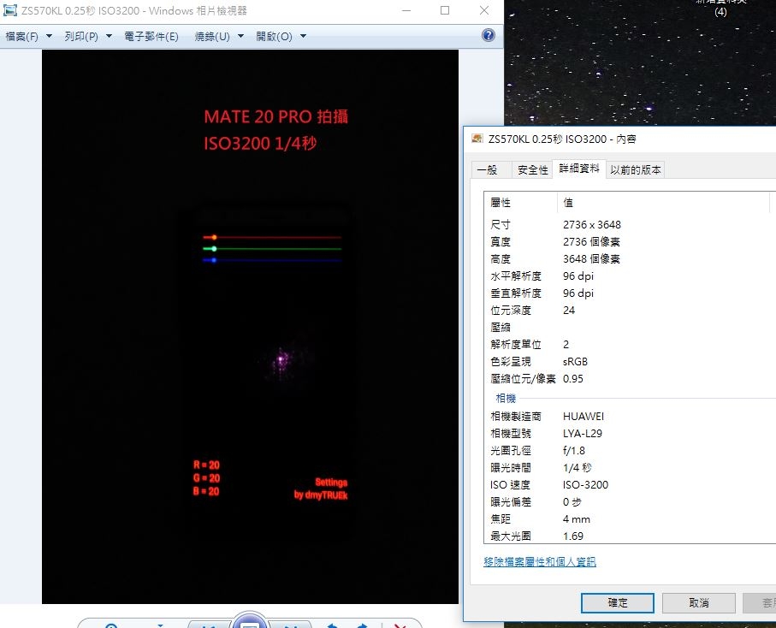Select the 最大光圈 value 1.69
The image size is (776, 628).
[x=573, y=536]
